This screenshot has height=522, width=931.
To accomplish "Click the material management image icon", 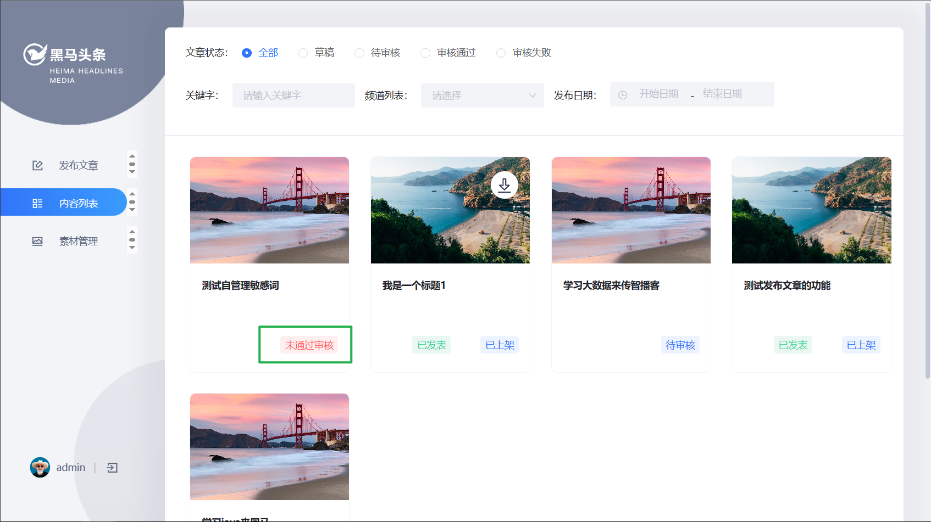I will point(37,241).
